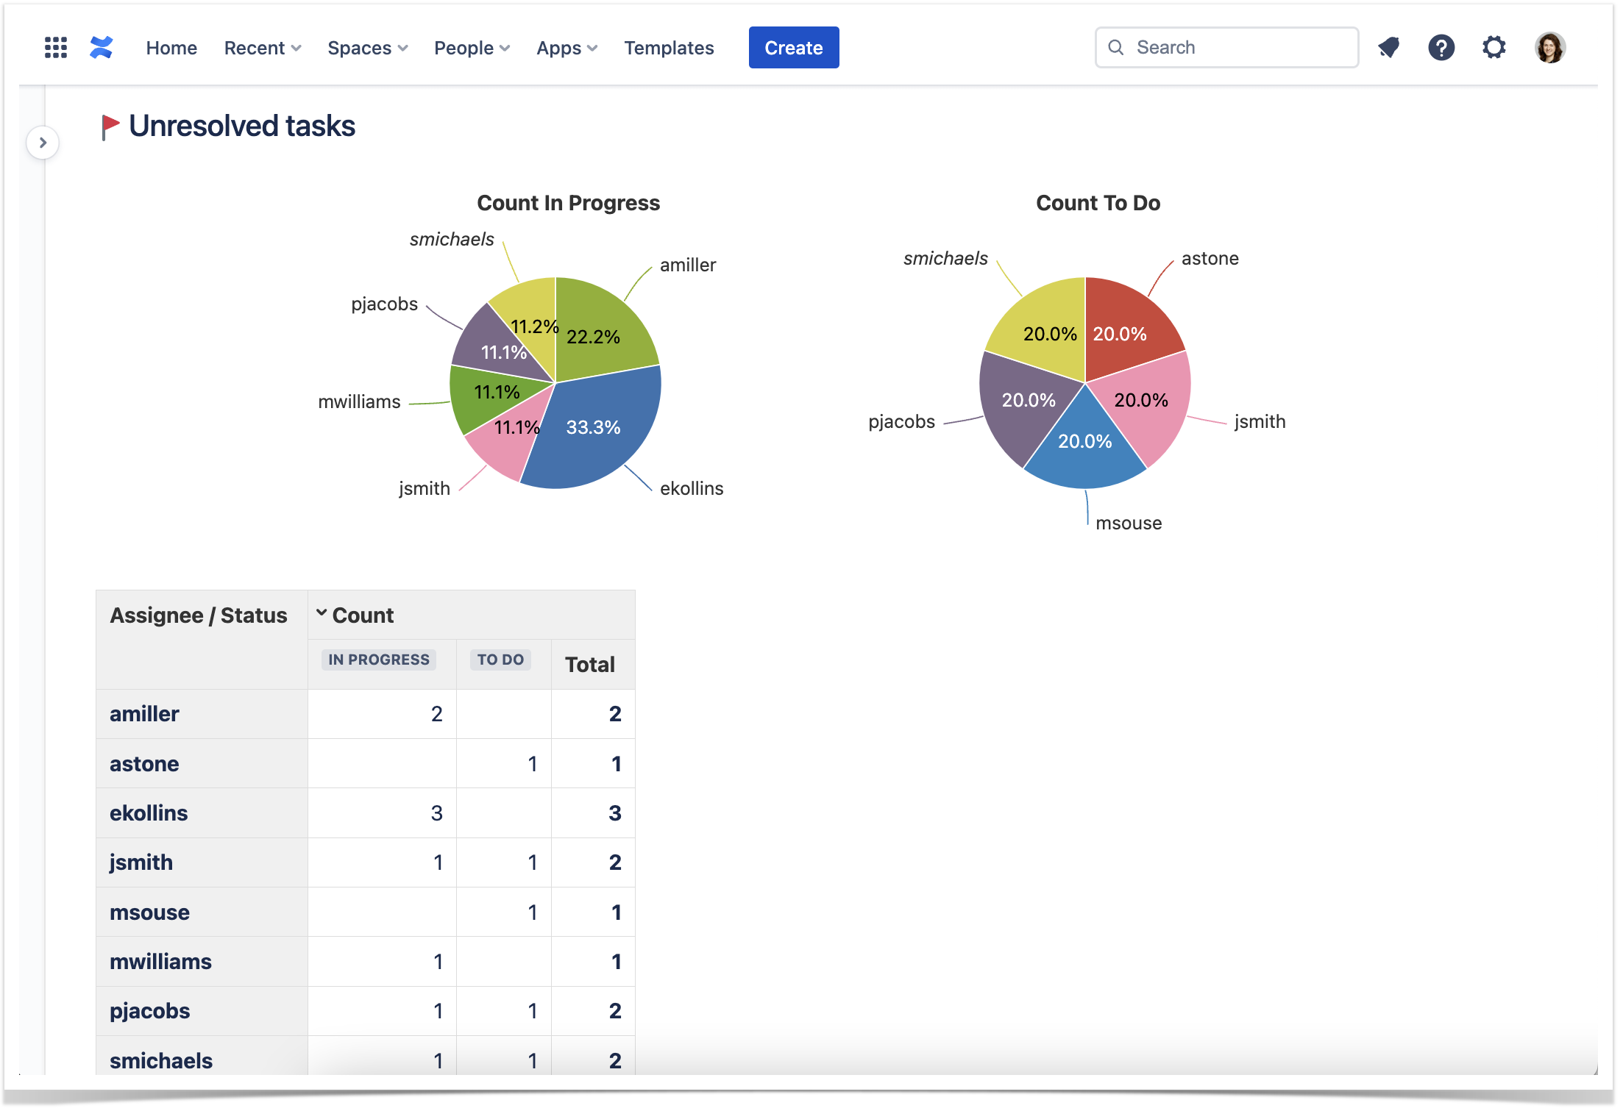
Task: Open the People navigation menu
Action: (472, 48)
